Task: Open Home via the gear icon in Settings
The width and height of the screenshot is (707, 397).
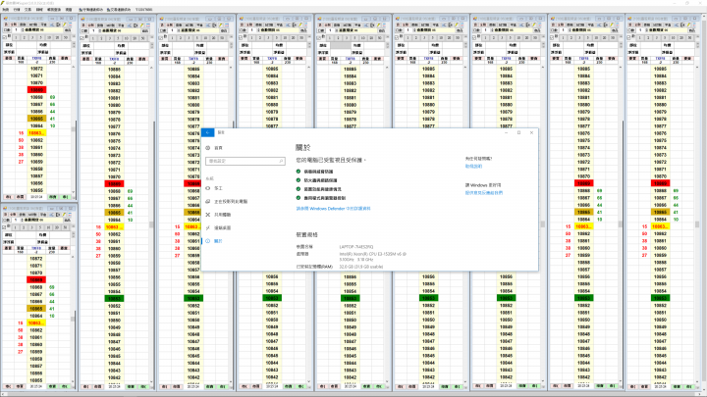Action: click(208, 148)
